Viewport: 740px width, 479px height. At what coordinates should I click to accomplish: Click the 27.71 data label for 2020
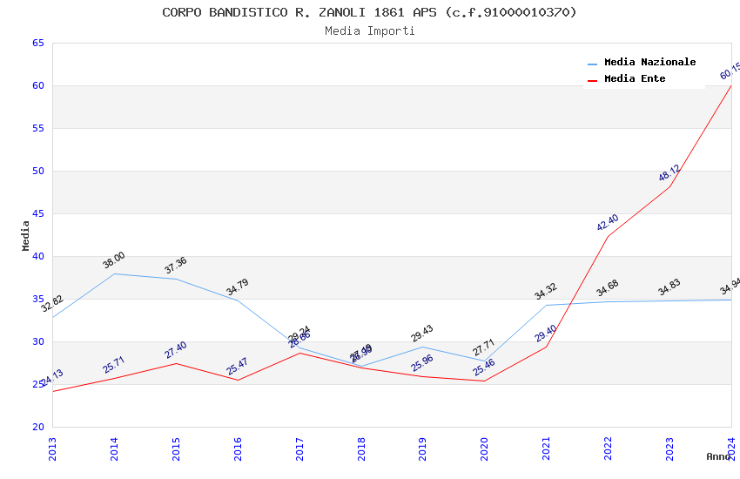(484, 347)
